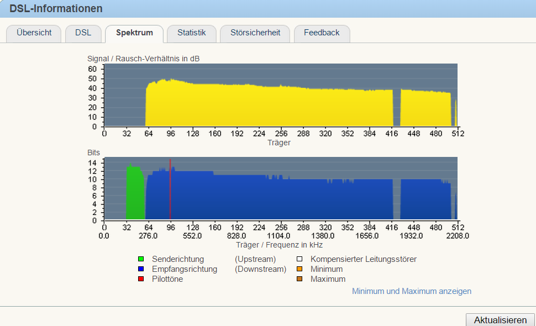536x326 pixels.
Task: Click the Signal / Rausch-Verhältnis in dB label
Action: [x=143, y=59]
